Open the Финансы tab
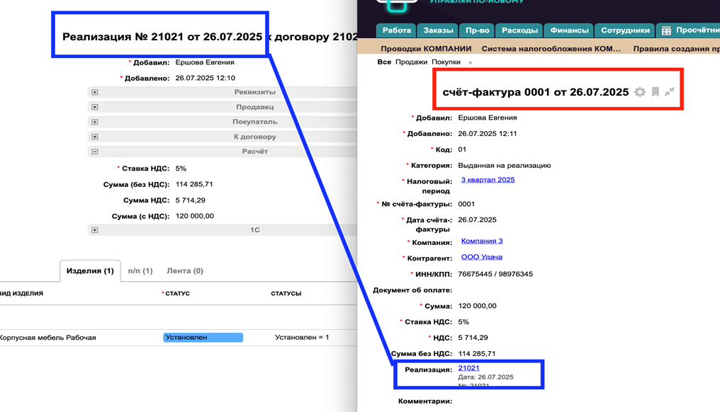 [x=569, y=30]
